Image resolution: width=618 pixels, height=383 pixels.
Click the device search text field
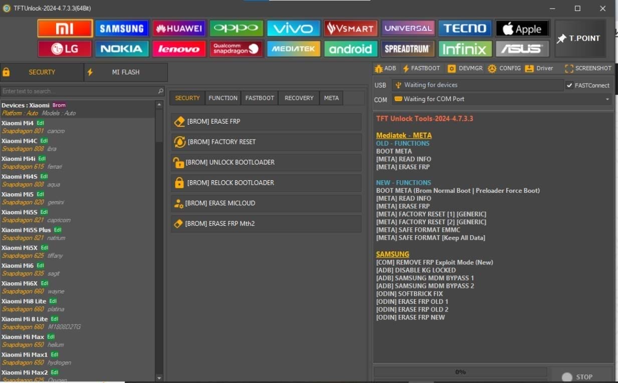(x=80, y=91)
